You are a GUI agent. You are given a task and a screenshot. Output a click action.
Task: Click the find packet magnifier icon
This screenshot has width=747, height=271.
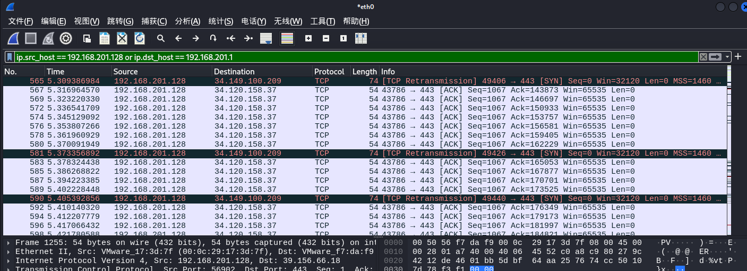pos(160,38)
